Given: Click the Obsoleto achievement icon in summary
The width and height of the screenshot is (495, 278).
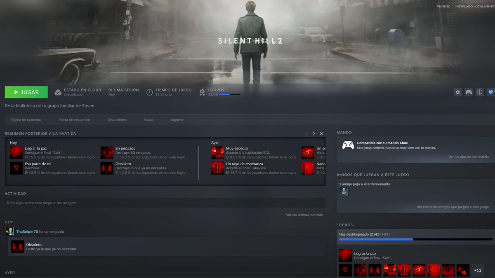Looking at the screenshot, I should [x=107, y=168].
